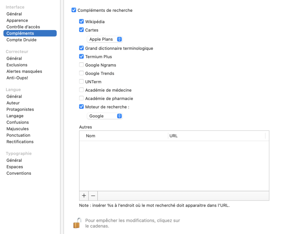Screen dimensions: 284x234
Task: Select Protagonistes under Langue
Action: 20,109
